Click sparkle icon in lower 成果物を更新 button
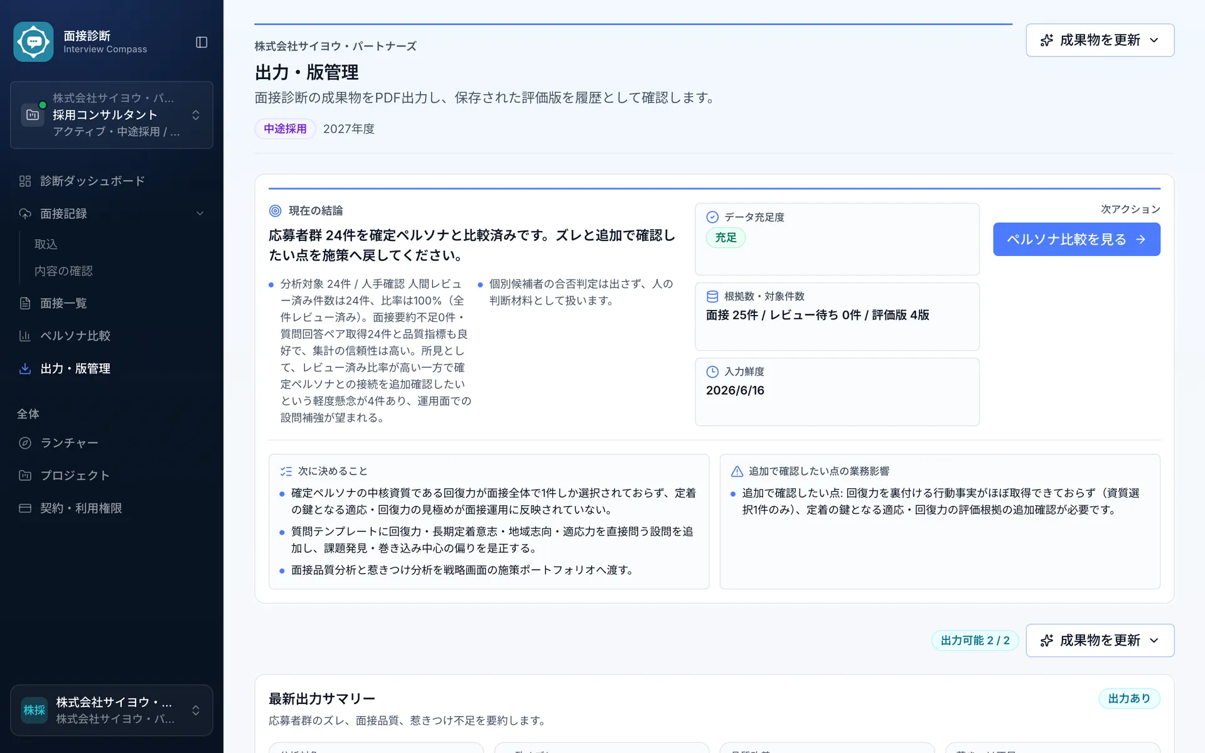1205x753 pixels. click(x=1046, y=641)
